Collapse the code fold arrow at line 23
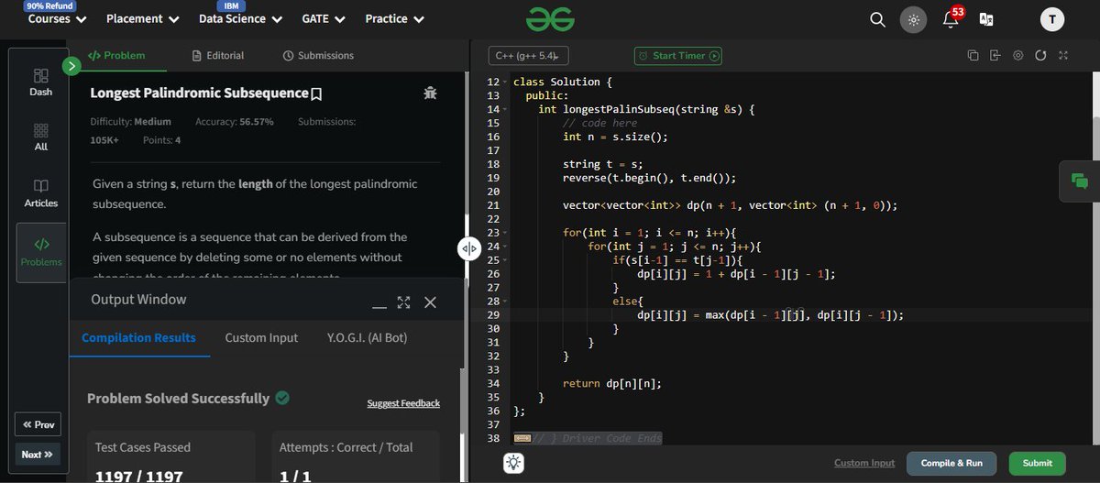This screenshot has width=1100, height=483. tap(505, 233)
